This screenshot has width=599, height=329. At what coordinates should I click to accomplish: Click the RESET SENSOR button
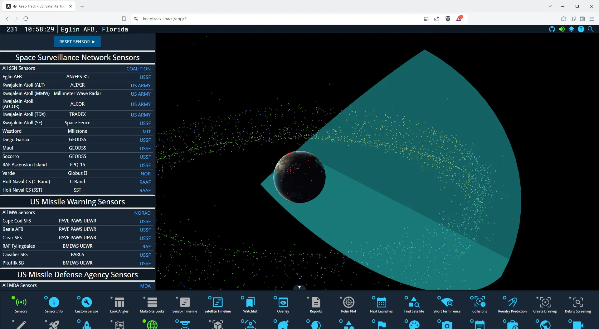pos(77,42)
